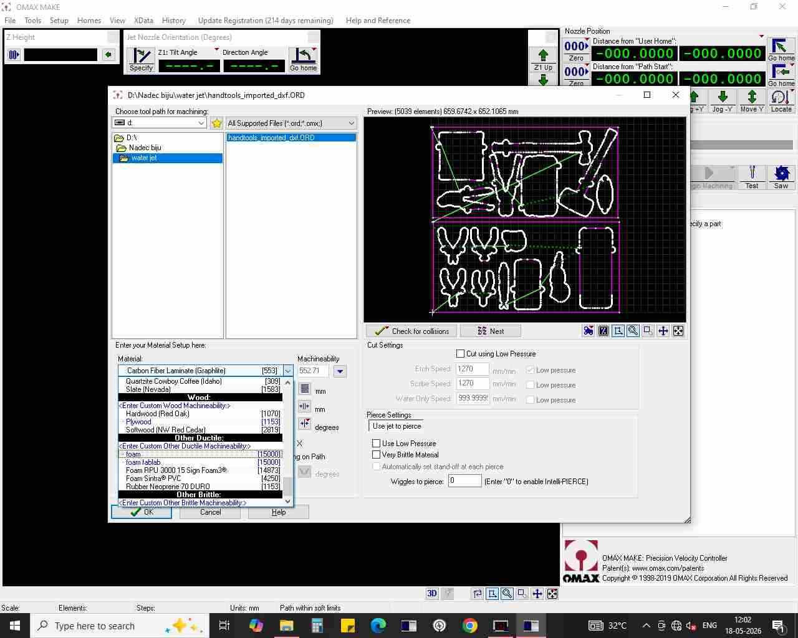Select Hardwood (Red Oak) material

tap(200, 414)
